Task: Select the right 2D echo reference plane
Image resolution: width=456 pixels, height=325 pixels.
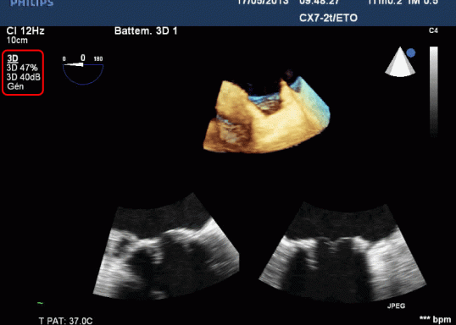Action: [342, 252]
